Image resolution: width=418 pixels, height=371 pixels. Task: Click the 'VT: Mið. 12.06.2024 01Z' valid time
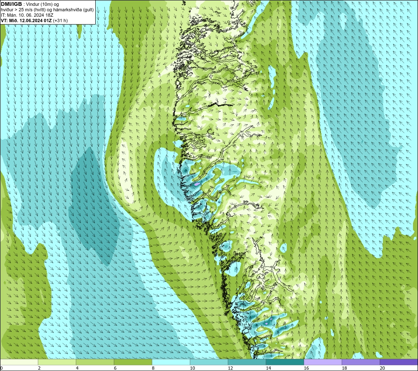tap(26, 20)
